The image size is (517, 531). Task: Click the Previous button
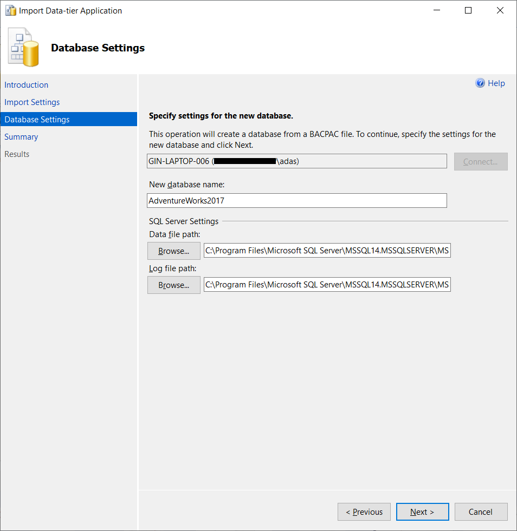click(364, 512)
